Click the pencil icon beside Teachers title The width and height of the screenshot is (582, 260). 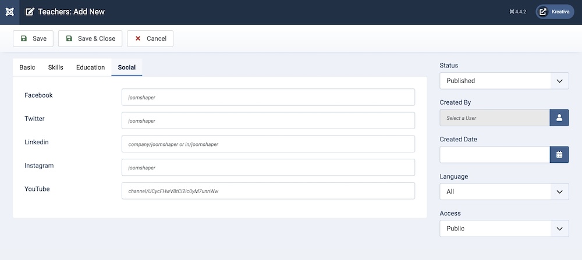(x=30, y=12)
